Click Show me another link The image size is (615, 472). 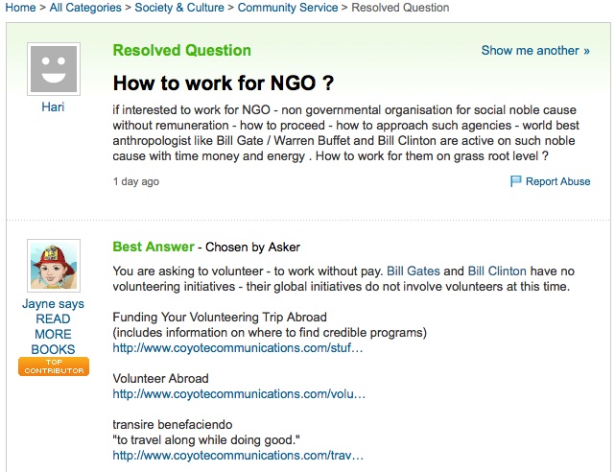(x=535, y=51)
